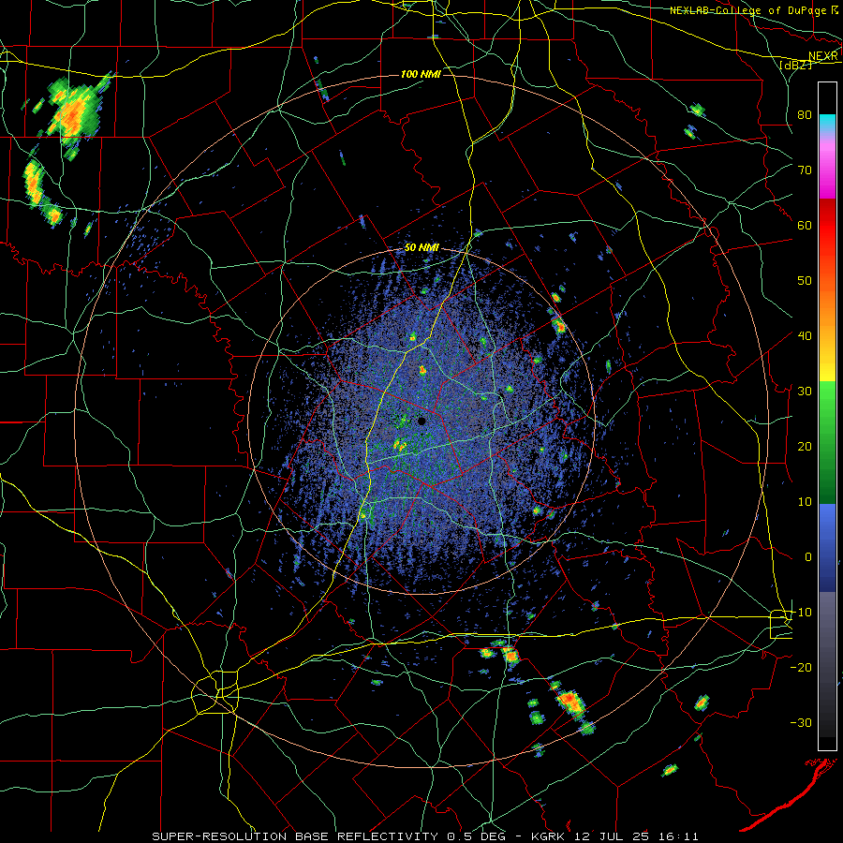Viewport: 843px width, 843px height.
Task: Select the 50 value on the dBZ scale
Action: pos(805,281)
